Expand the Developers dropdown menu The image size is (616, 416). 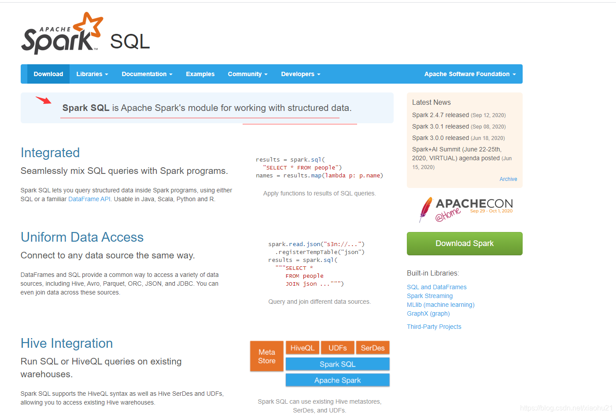point(301,74)
